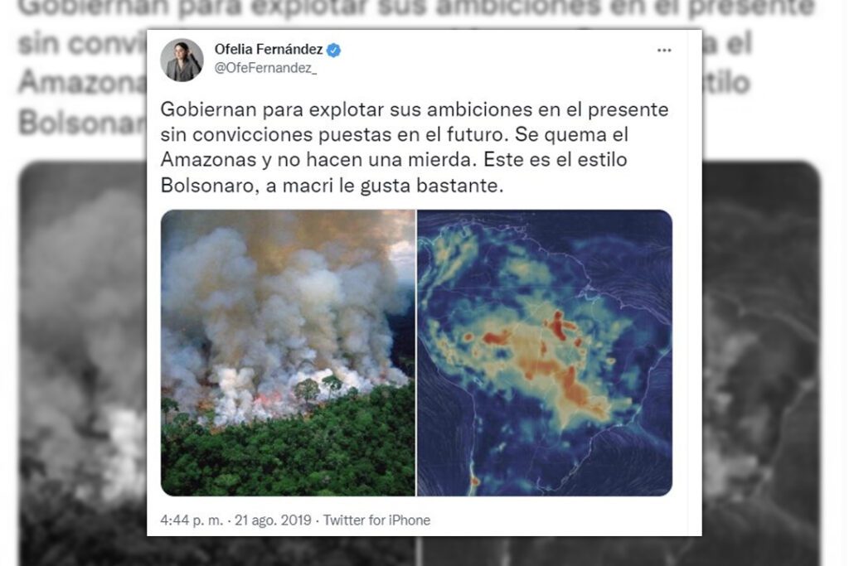849x566 pixels.
Task: Open the Twitter for iPhone source link
Action: 377,520
